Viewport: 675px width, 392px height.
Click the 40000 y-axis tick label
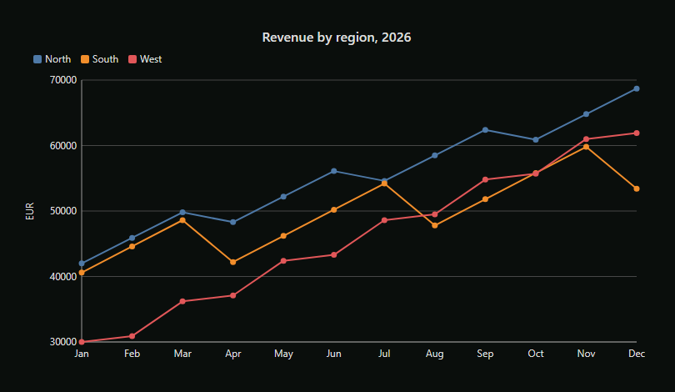pyautogui.click(x=63, y=277)
